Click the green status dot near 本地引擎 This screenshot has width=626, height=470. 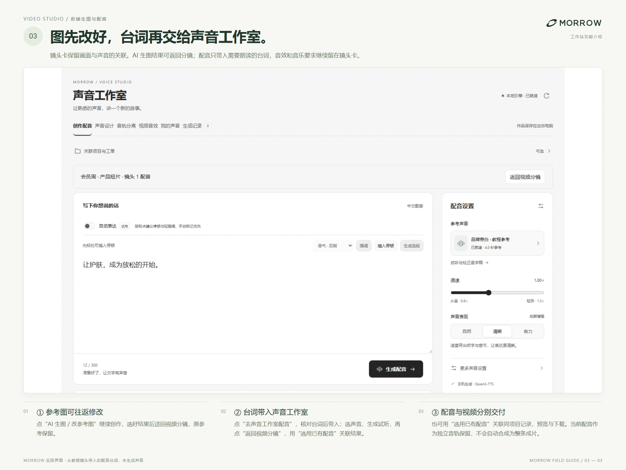click(503, 96)
